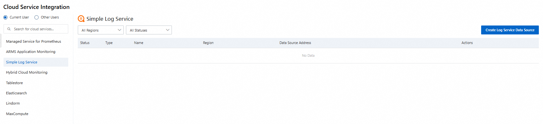Click the Type column header

[x=109, y=43]
